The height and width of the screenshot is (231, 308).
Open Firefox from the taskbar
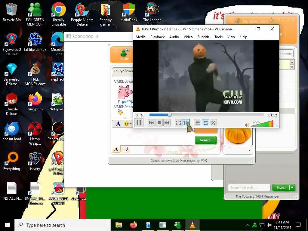point(134,225)
